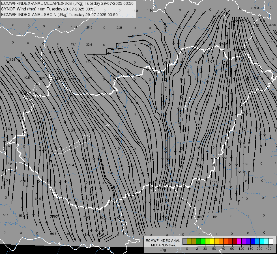The image size is (277, 254).
Task: Click the pure yellow legend swatch
Action: point(212,241)
